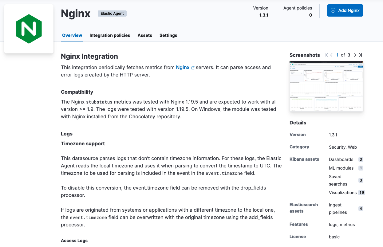Screen dimensions: 383x247
Task: Select the Elastic Agent badge
Action: [x=112, y=13]
